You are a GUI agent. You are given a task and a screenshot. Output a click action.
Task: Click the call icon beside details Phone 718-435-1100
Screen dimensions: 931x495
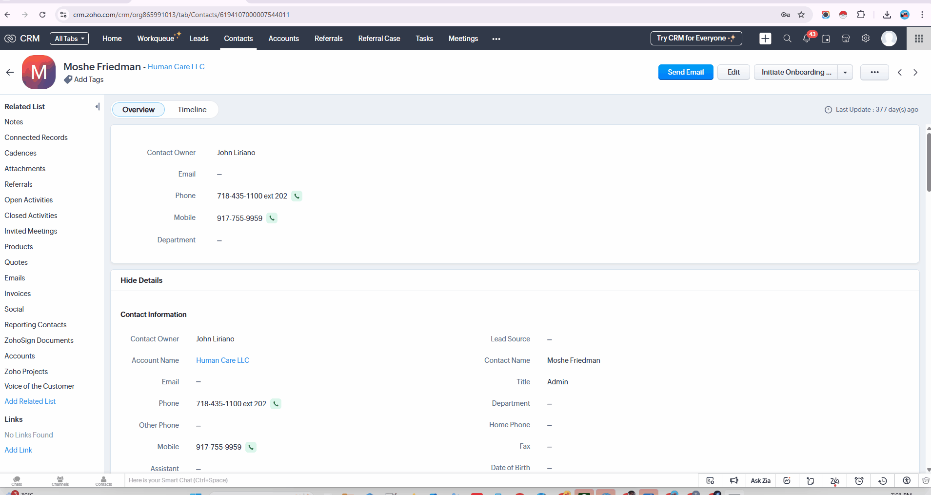276,404
